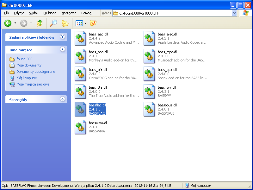The image size is (253, 190).
Task: Toggle the Folders pane button
Action: pyautogui.click(x=65, y=23)
